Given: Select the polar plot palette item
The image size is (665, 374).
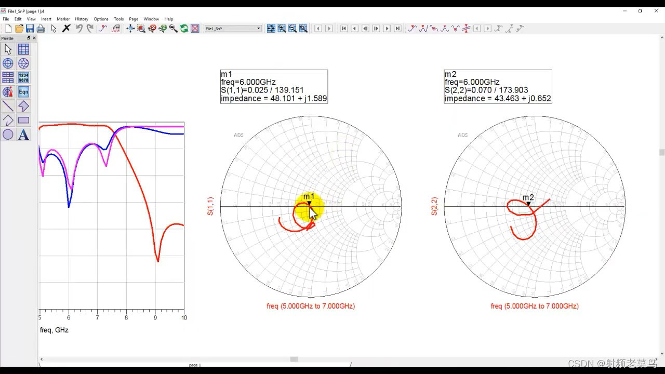Looking at the screenshot, I should pos(8,63).
